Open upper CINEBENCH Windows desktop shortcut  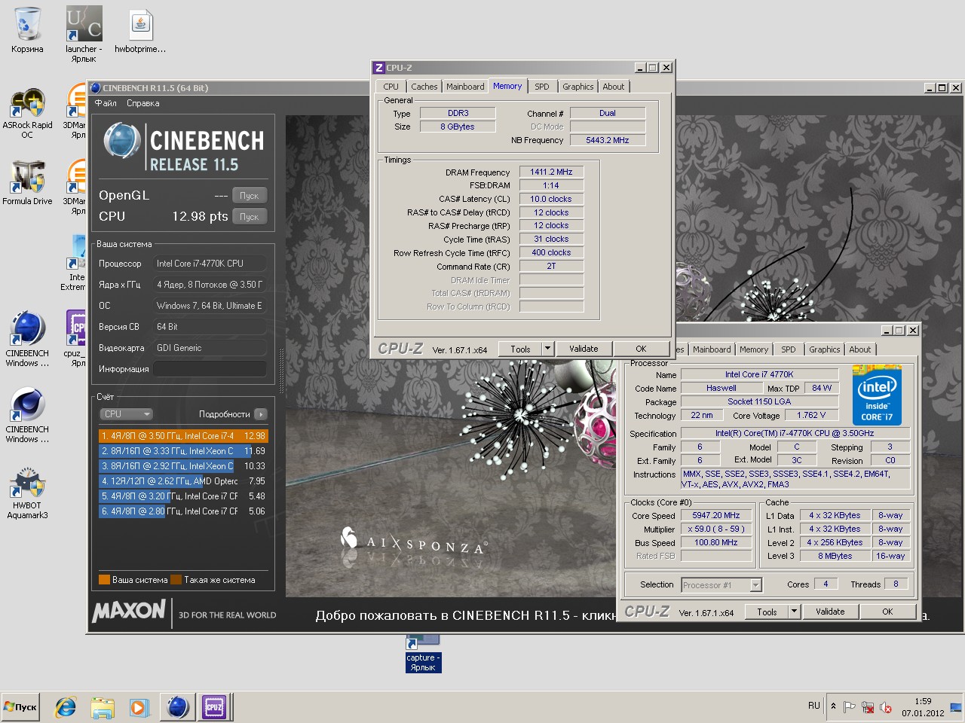(x=27, y=339)
